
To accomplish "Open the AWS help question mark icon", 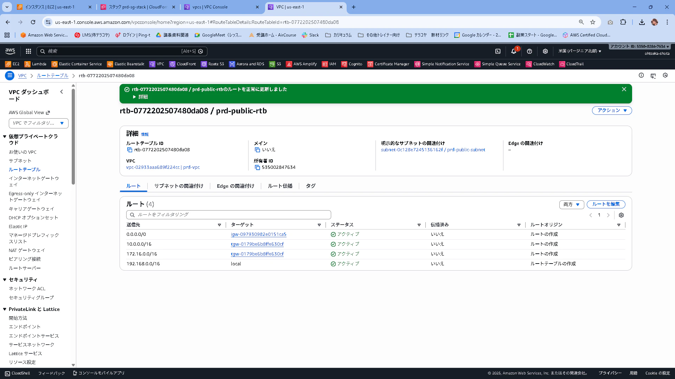I will [529, 51].
